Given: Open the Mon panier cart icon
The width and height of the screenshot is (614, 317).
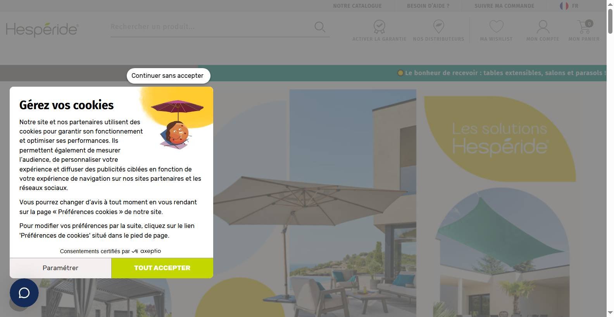Looking at the screenshot, I should click(x=584, y=27).
